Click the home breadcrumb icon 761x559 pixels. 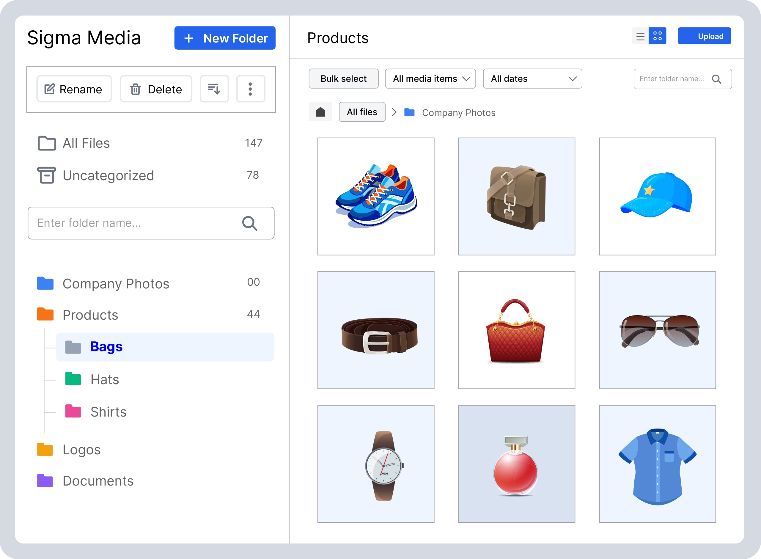tap(320, 111)
